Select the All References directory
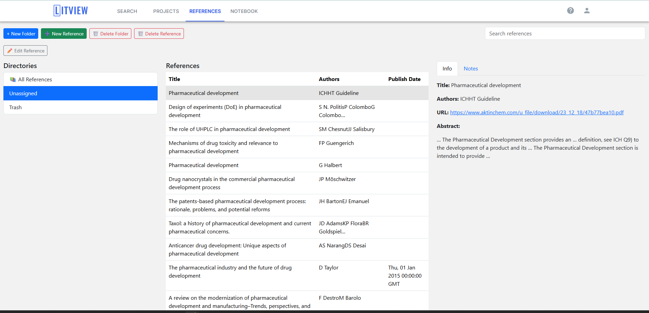The width and height of the screenshot is (649, 313). click(x=81, y=79)
